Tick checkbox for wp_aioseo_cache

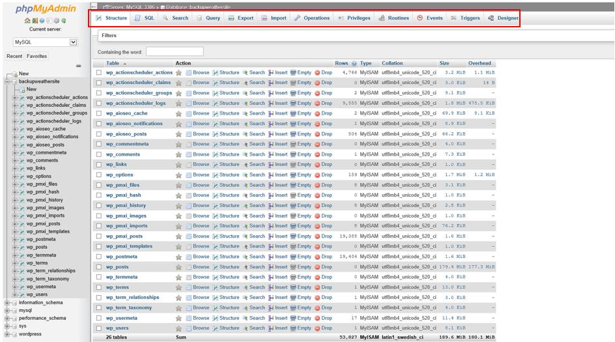99,113
